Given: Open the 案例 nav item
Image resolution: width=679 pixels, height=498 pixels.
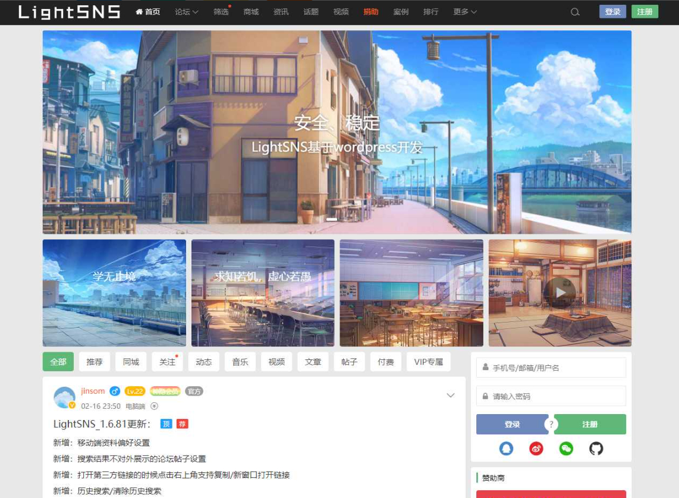Looking at the screenshot, I should tap(401, 12).
